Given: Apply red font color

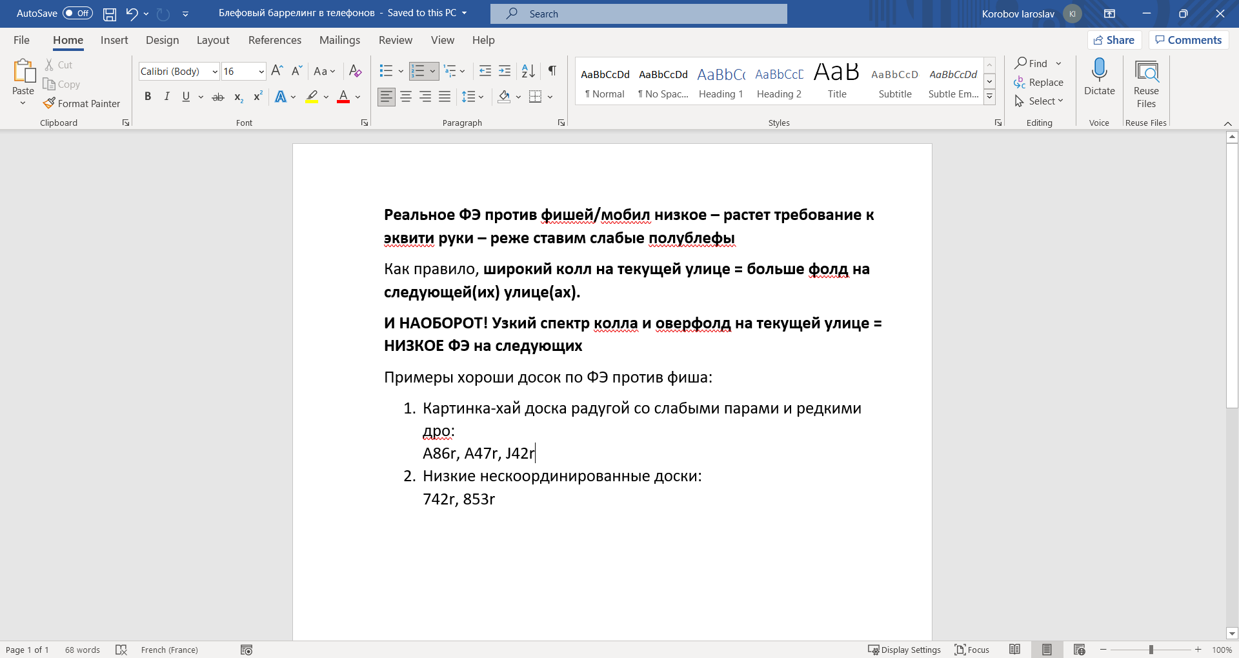Looking at the screenshot, I should point(343,97).
